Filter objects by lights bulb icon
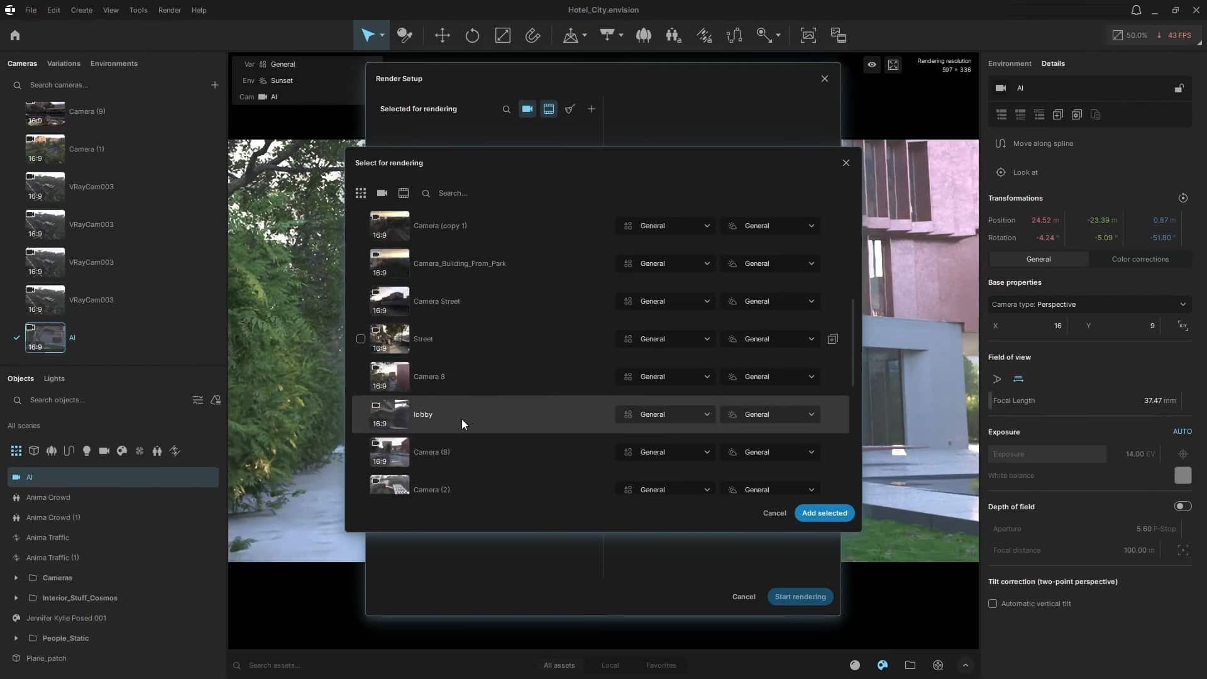Screen dimensions: 1207x679 (87, 451)
